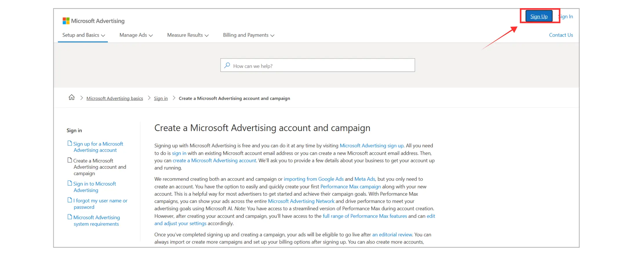Click document icon beside Create a Microsoft Advertising account
This screenshot has height=256, width=633.
click(x=70, y=160)
